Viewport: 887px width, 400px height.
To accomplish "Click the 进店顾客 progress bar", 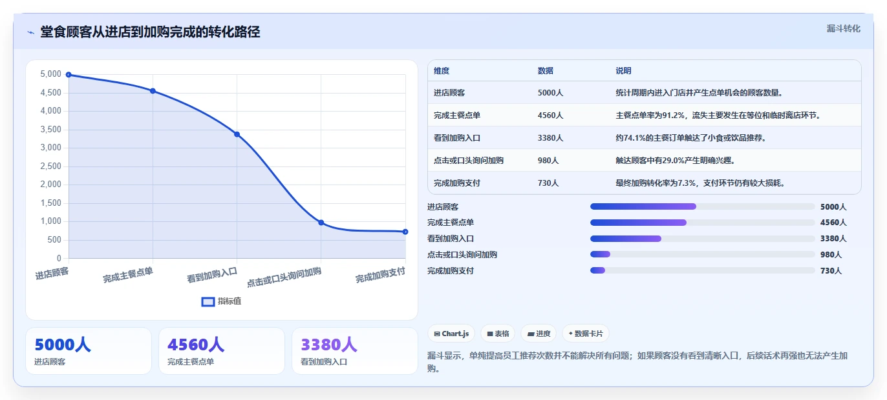I will 702,206.
